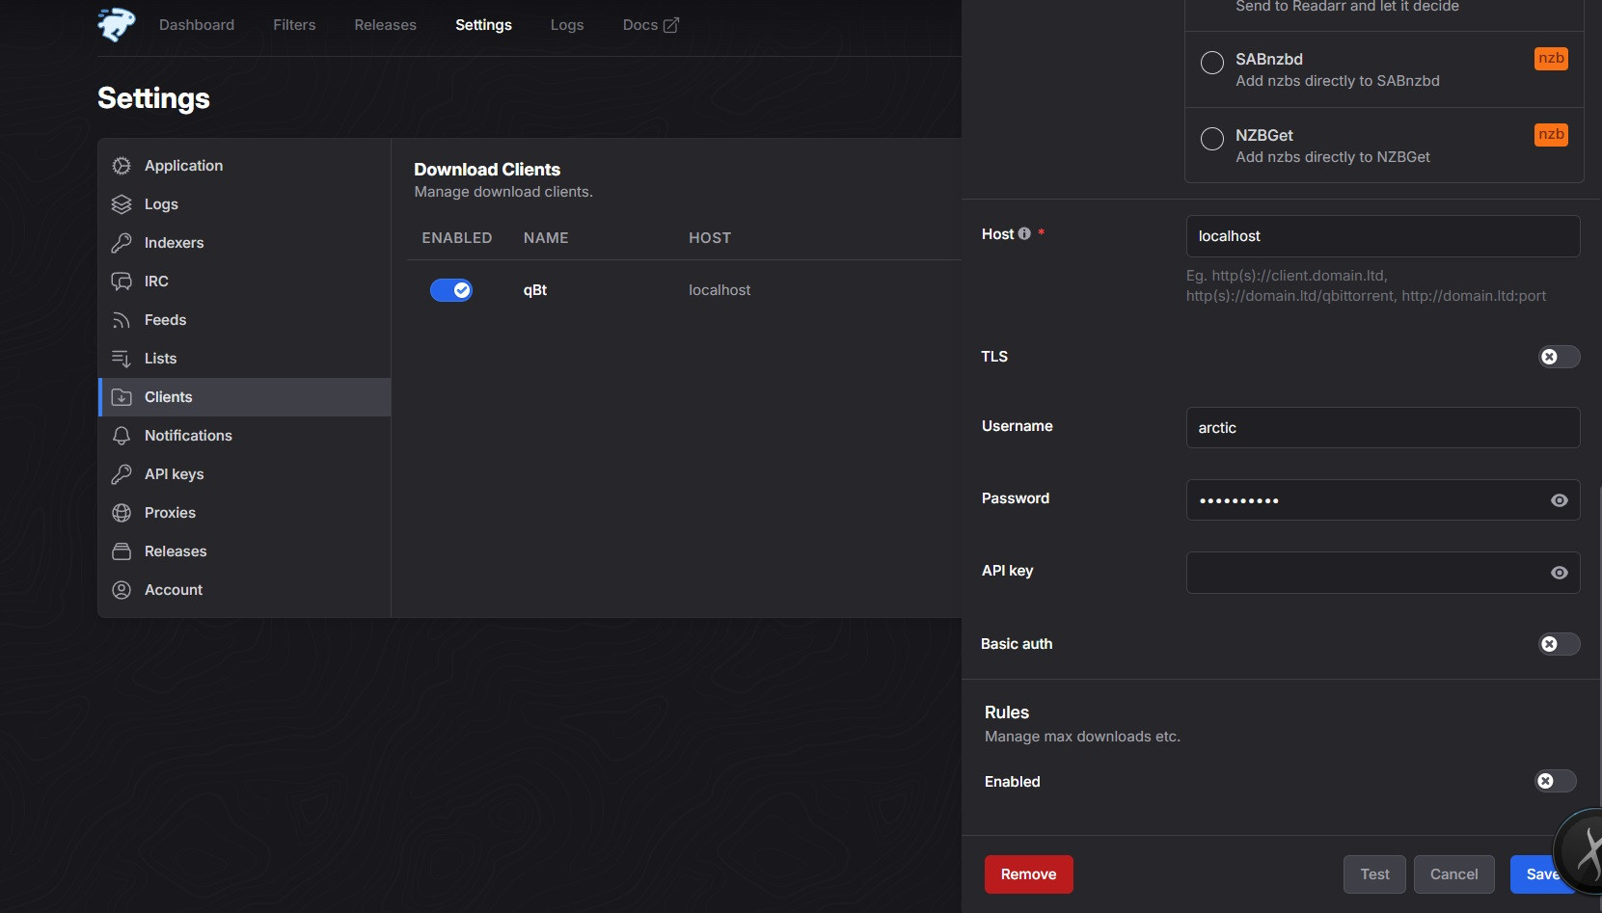This screenshot has height=913, width=1602.
Task: Click the HOST column header
Action: pyautogui.click(x=710, y=238)
